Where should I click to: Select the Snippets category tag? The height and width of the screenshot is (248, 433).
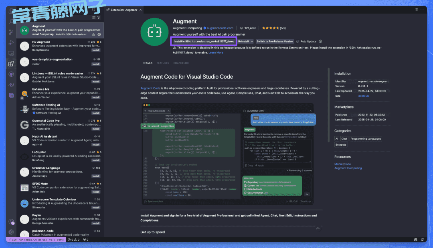(x=341, y=145)
